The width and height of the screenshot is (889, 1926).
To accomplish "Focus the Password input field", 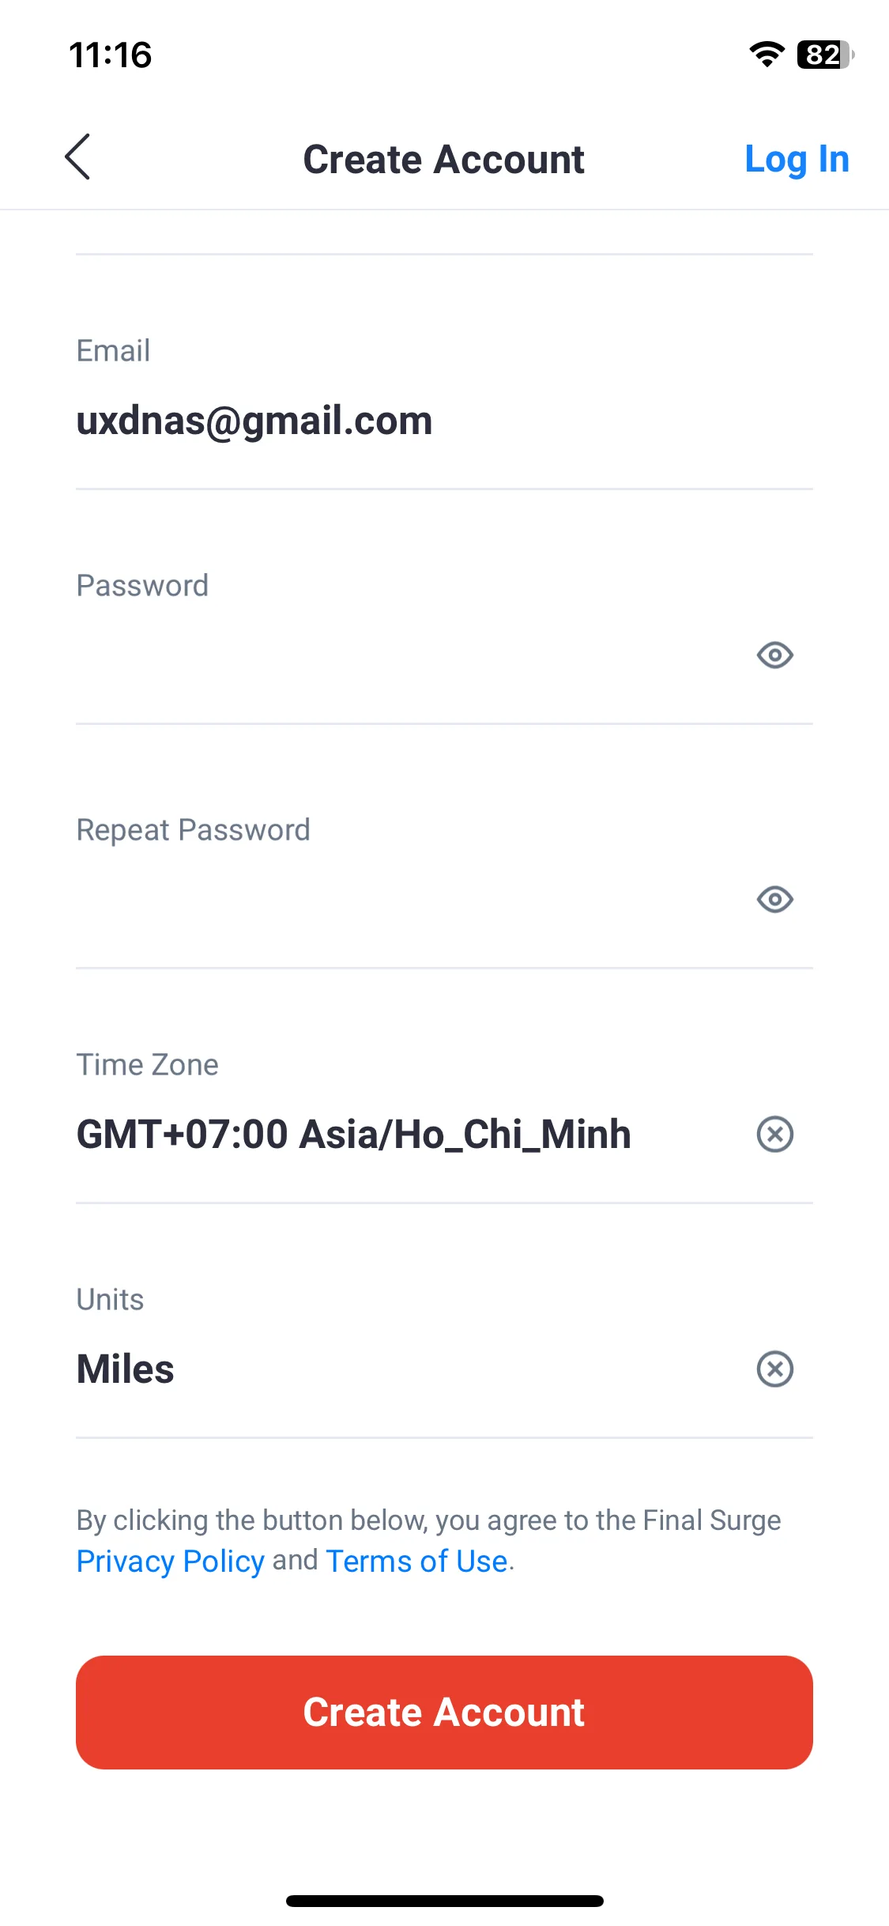I will tap(411, 655).
